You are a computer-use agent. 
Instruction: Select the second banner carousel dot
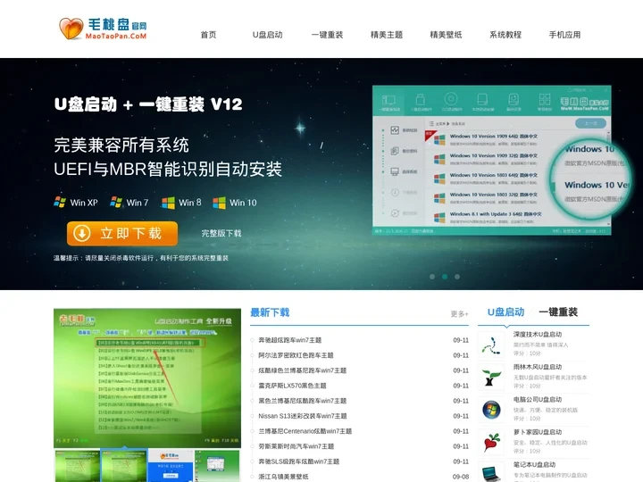(x=445, y=277)
